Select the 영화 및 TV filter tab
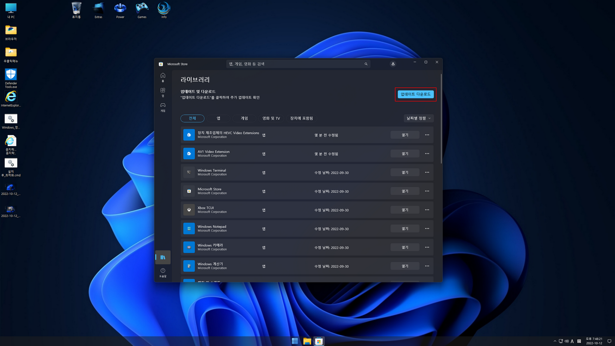 tap(271, 118)
